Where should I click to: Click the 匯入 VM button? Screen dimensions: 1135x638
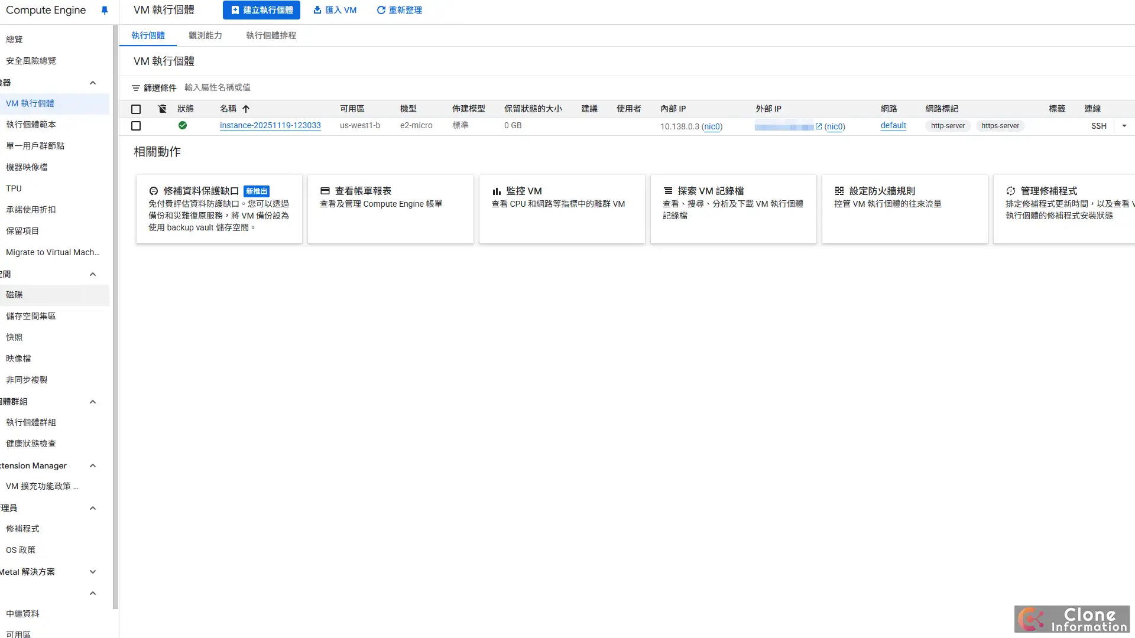click(x=335, y=10)
